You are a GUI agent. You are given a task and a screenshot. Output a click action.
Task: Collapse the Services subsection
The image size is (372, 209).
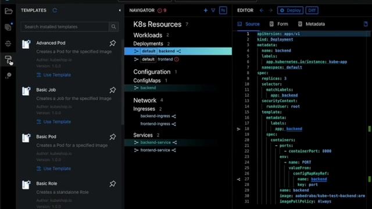[143, 135]
